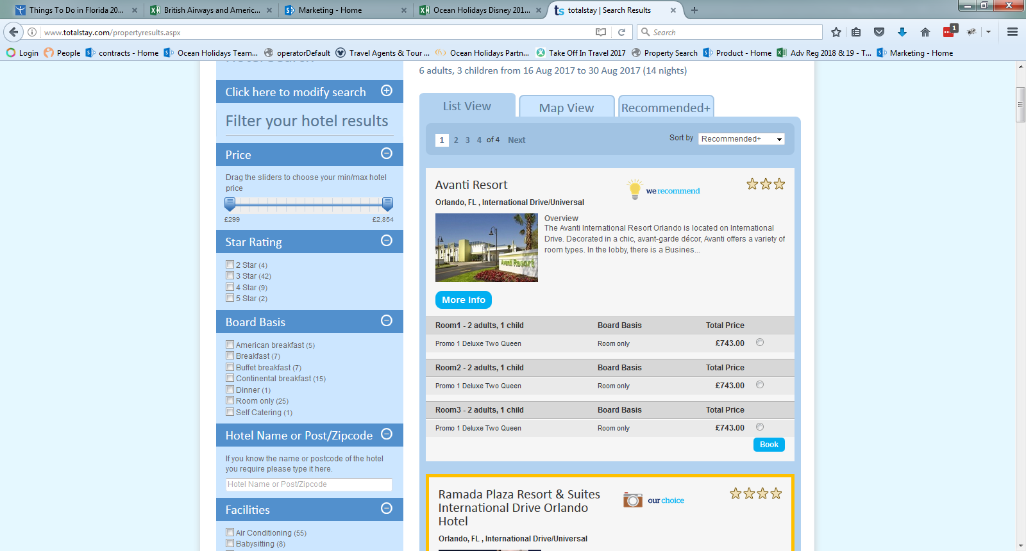Click the minimum price slider handle
The height and width of the screenshot is (551, 1026).
pyautogui.click(x=230, y=204)
